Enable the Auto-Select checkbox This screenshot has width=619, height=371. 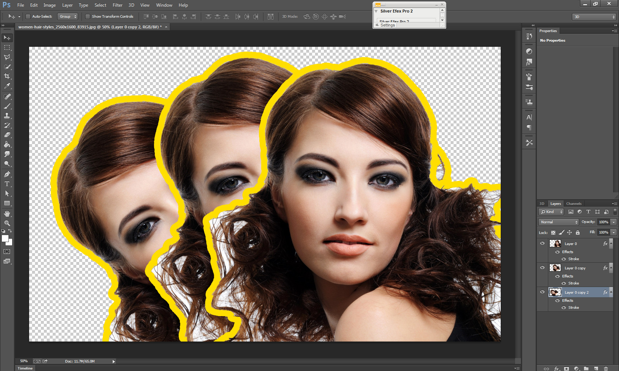coord(28,17)
